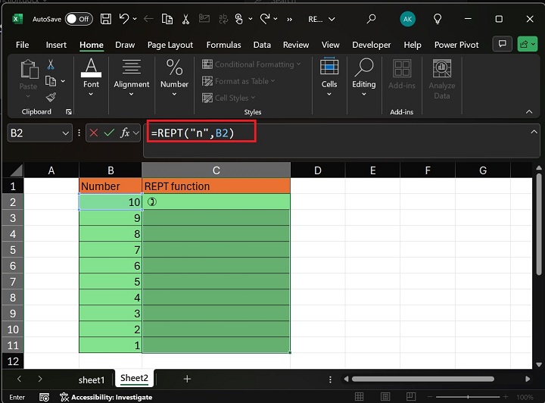The image size is (545, 403).
Task: Toggle the AutoSave switch
Action: pos(79,19)
